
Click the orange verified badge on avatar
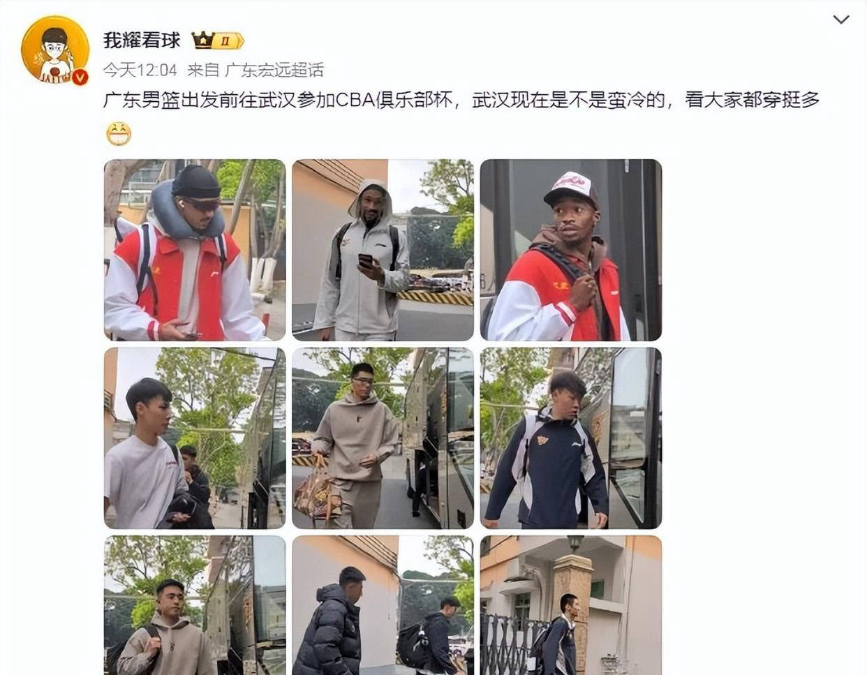[80, 77]
